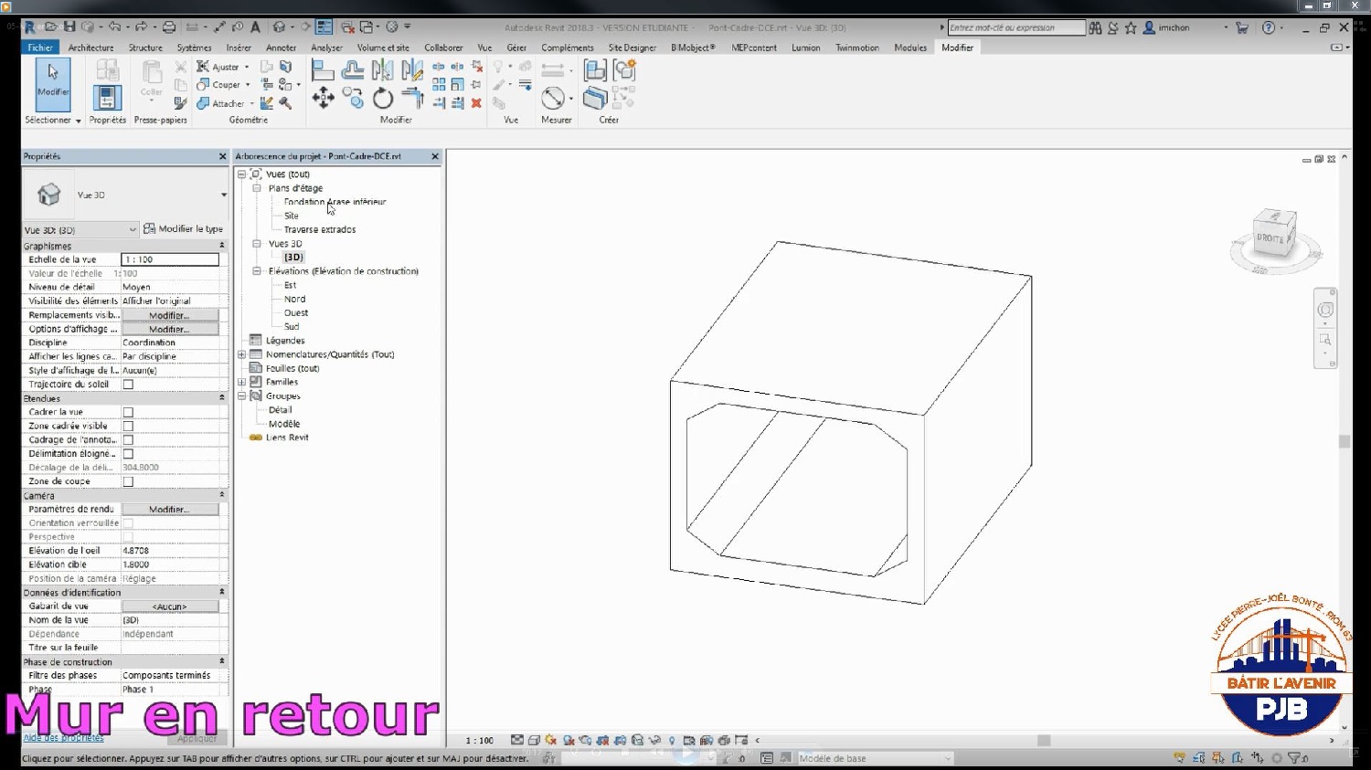Screen dimensions: 1371x770
Task: Click the red Delete X icon
Action: [x=476, y=103]
